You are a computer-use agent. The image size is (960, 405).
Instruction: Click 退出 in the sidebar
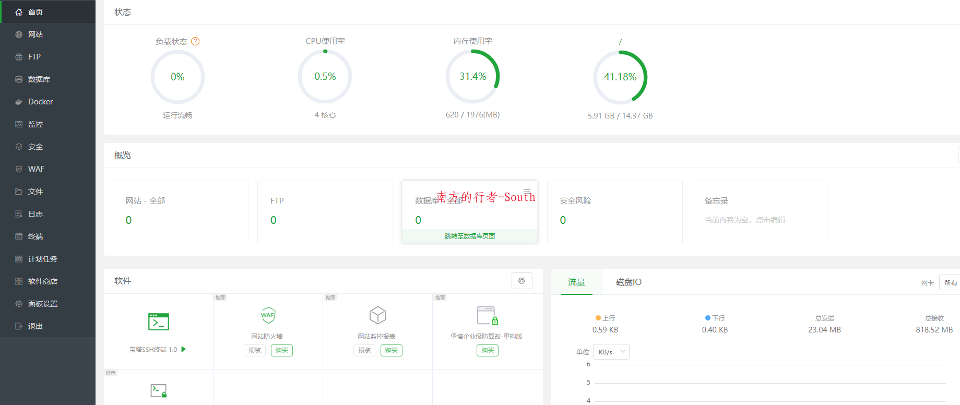click(x=48, y=326)
